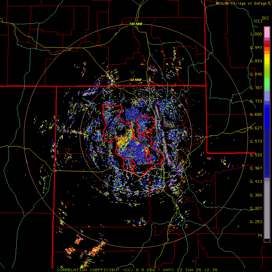Click the 0.893 scale value
This screenshot has width=272, height=272.
pyautogui.click(x=256, y=61)
